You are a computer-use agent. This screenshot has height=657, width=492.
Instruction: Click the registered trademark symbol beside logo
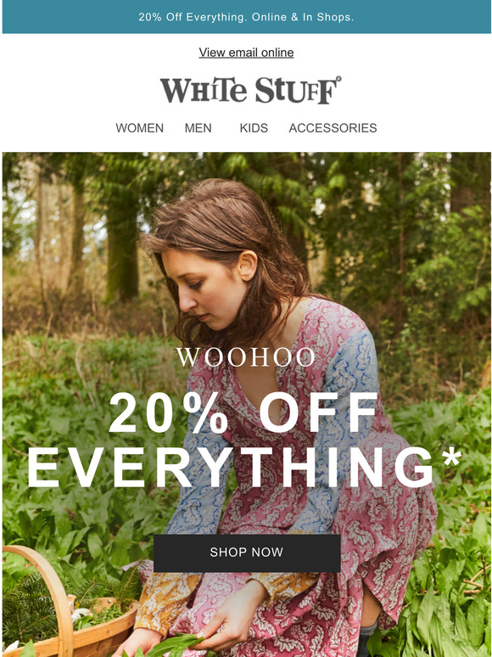tap(338, 78)
